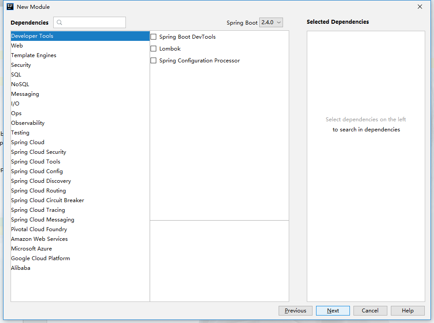Choose the Observability category
Screen dimensions: 434x323
point(80,123)
